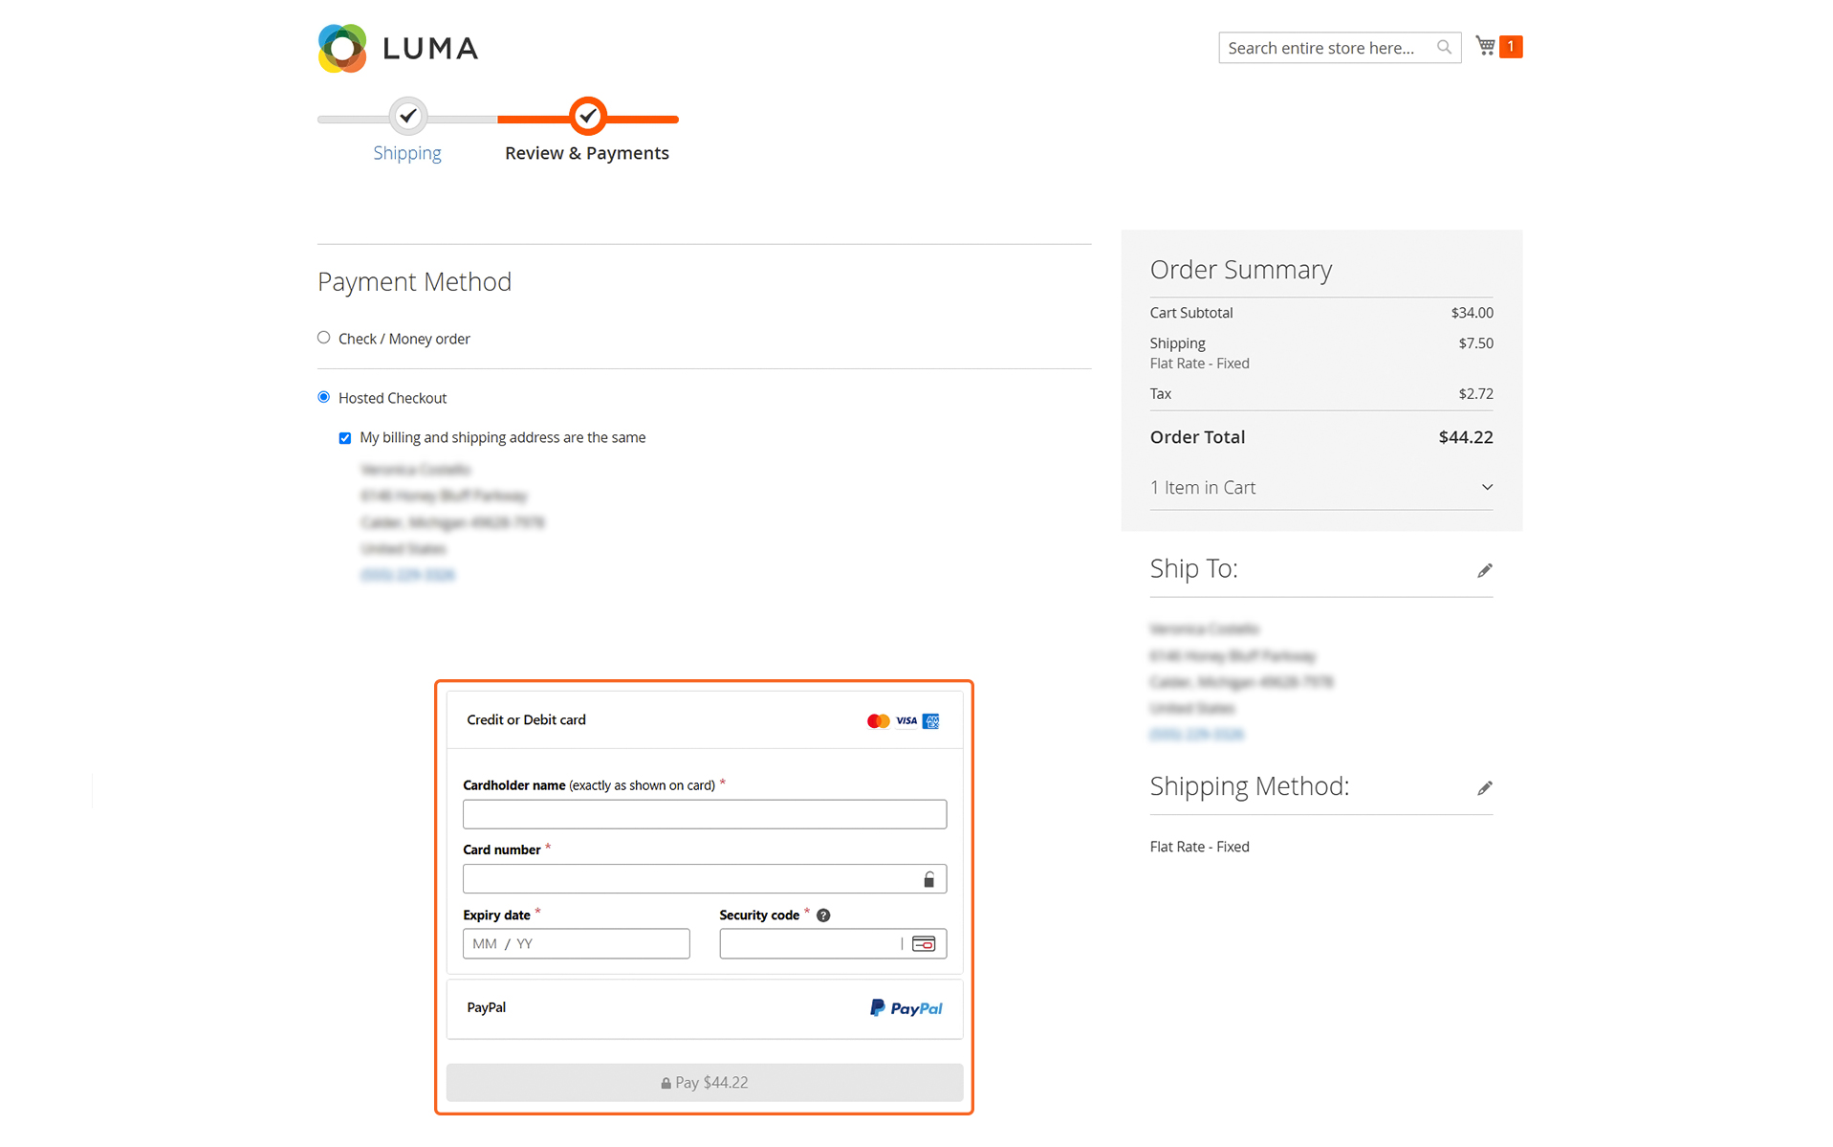Expand the 1 Item in Cart section
The height and width of the screenshot is (1147, 1833).
coord(1320,488)
